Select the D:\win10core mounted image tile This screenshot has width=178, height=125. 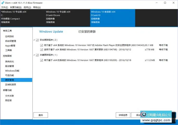point(68,18)
